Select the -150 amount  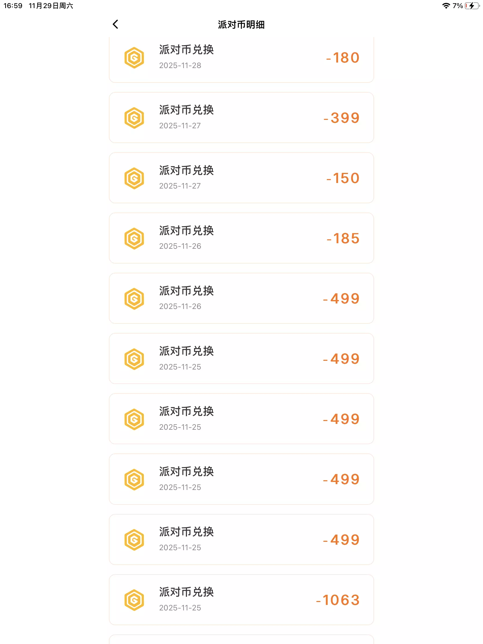[x=343, y=178]
